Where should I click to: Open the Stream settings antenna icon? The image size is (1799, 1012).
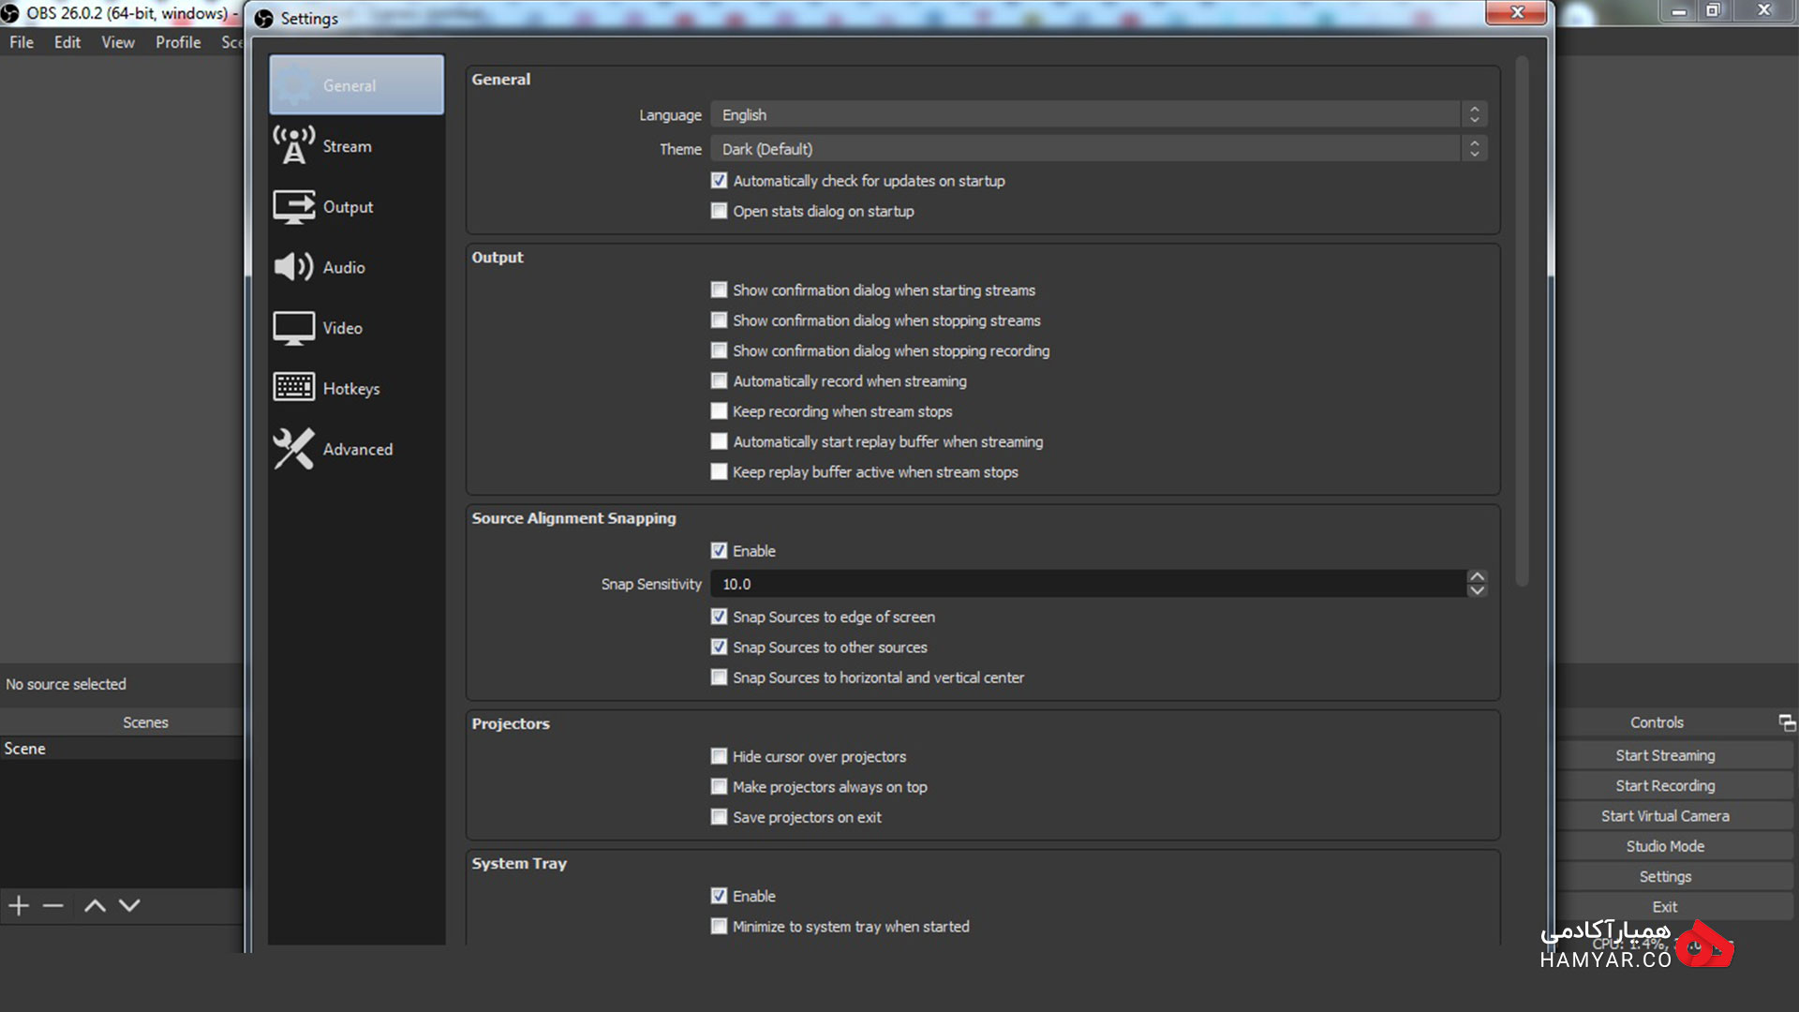point(294,146)
